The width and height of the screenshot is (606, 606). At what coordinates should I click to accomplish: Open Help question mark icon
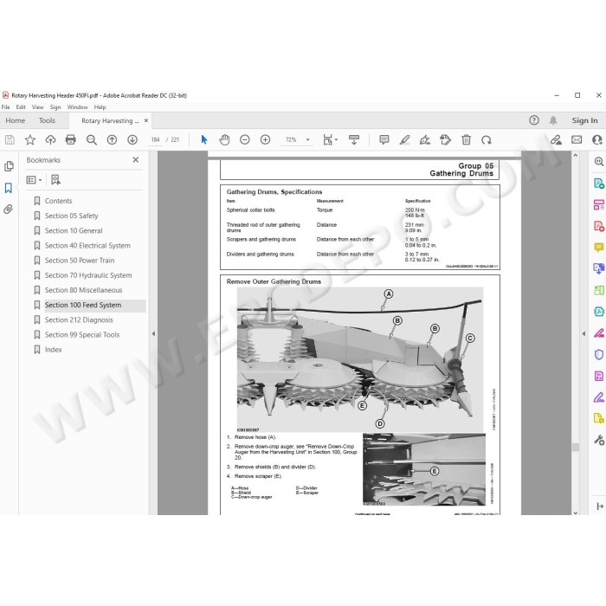[x=534, y=120]
